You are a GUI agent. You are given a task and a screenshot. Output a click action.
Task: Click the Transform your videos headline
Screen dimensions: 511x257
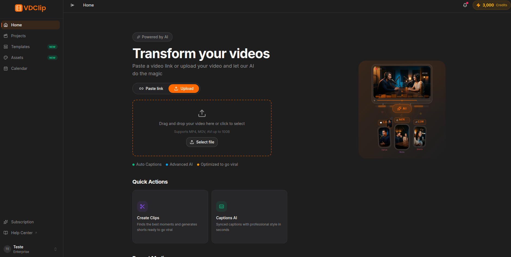coord(201,54)
